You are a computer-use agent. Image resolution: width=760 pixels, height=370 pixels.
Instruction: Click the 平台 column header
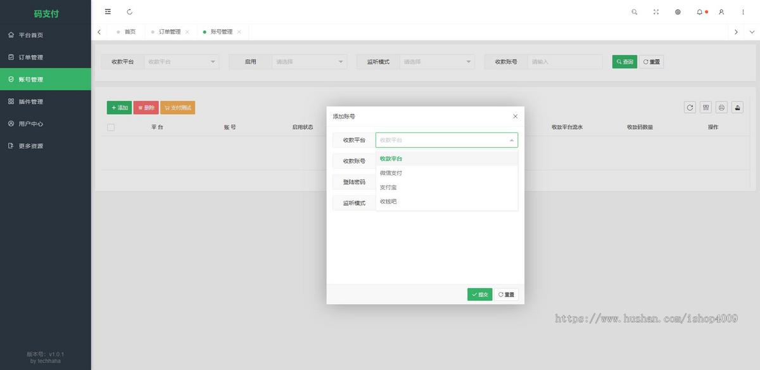point(157,127)
